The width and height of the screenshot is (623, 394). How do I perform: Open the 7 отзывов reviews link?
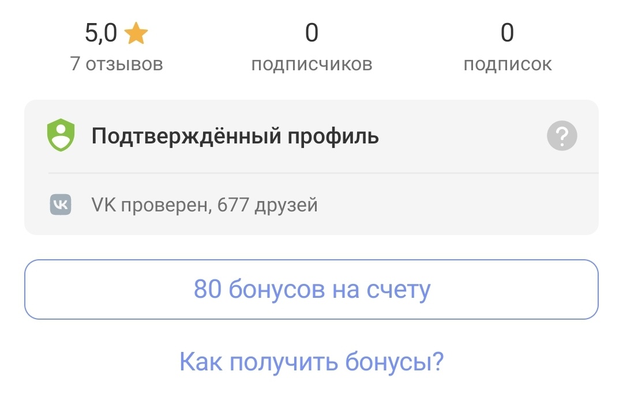coord(117,64)
